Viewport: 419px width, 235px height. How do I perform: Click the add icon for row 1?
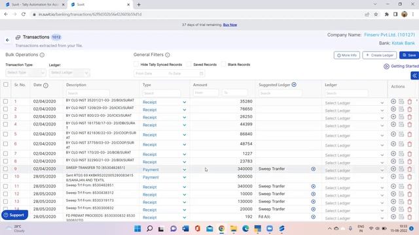[393, 102]
